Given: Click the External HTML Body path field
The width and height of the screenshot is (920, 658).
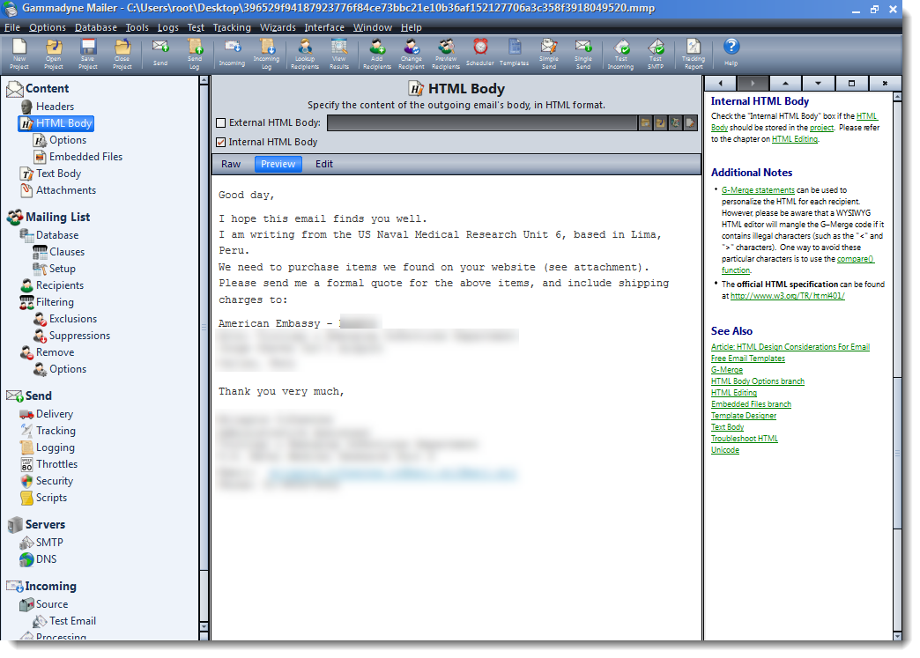Looking at the screenshot, I should [482, 123].
